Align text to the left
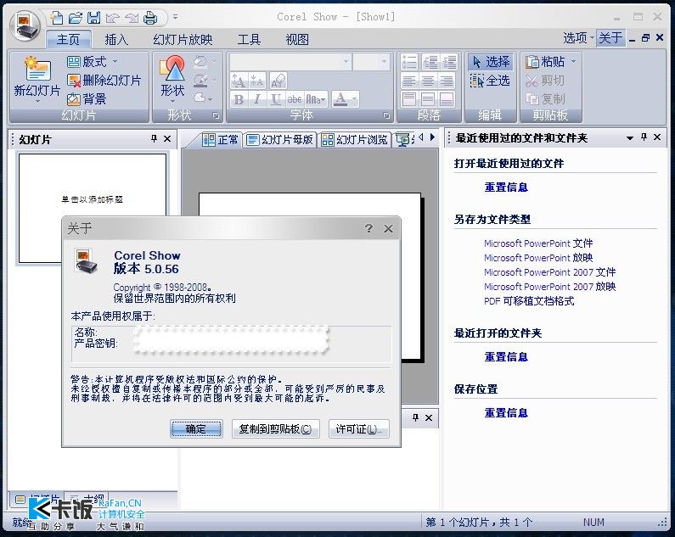Image resolution: width=675 pixels, height=537 pixels. [x=409, y=81]
